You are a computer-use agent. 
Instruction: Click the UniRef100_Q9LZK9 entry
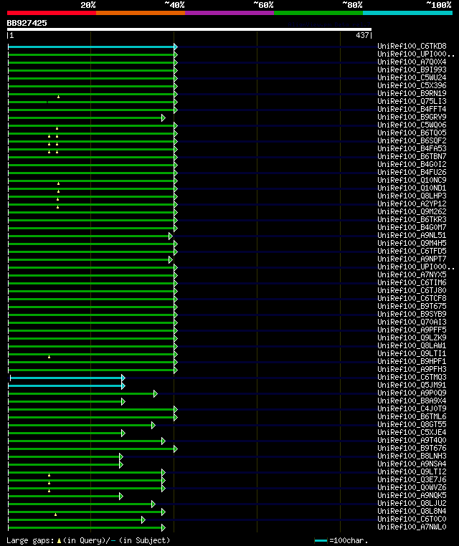click(412, 337)
